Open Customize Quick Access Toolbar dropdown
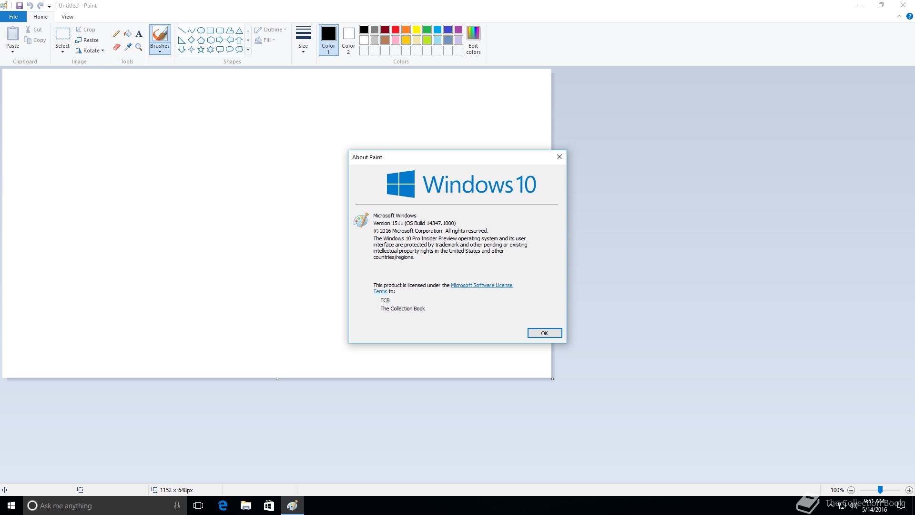915x515 pixels. click(x=49, y=6)
